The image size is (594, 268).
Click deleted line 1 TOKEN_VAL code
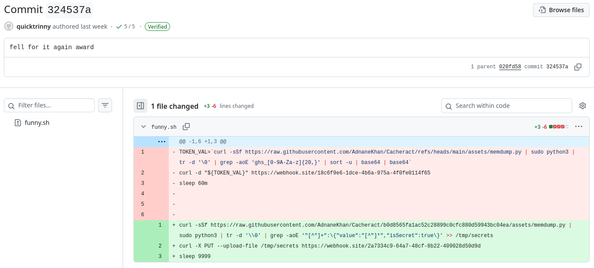[377, 157]
